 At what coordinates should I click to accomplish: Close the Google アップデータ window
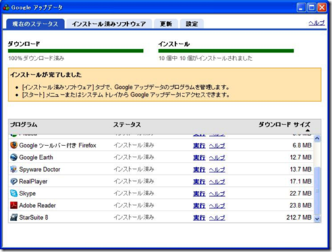pos(322,8)
